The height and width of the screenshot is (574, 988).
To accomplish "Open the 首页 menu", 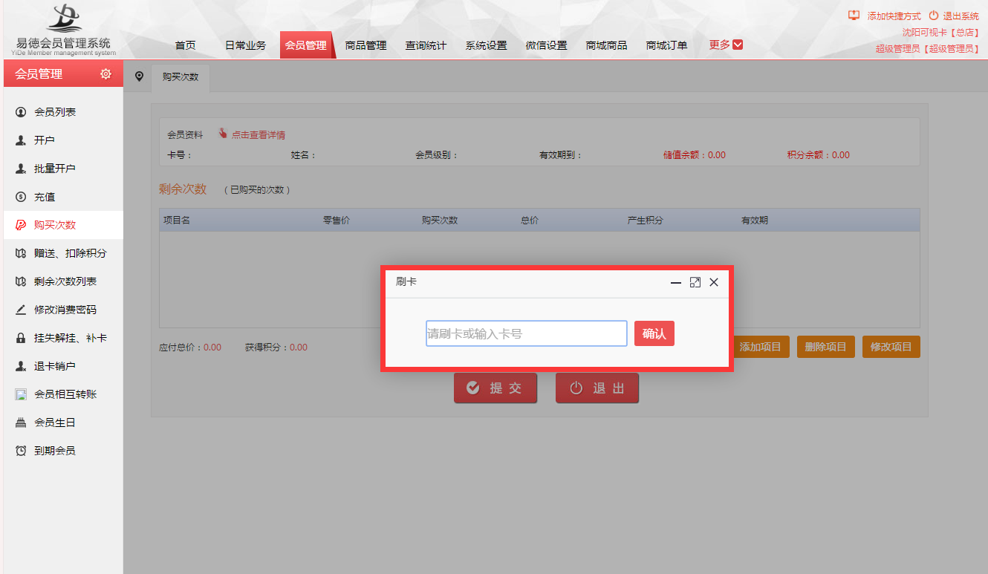I will [186, 45].
